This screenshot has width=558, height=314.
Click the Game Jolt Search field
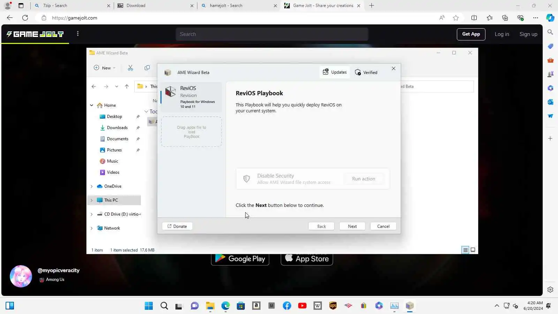[272, 34]
